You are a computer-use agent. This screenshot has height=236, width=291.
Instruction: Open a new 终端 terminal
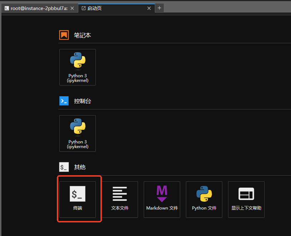pyautogui.click(x=78, y=200)
